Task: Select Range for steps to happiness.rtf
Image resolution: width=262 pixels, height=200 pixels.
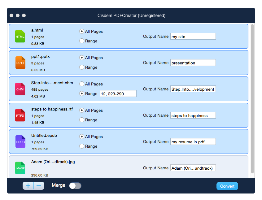Action: (x=81, y=120)
